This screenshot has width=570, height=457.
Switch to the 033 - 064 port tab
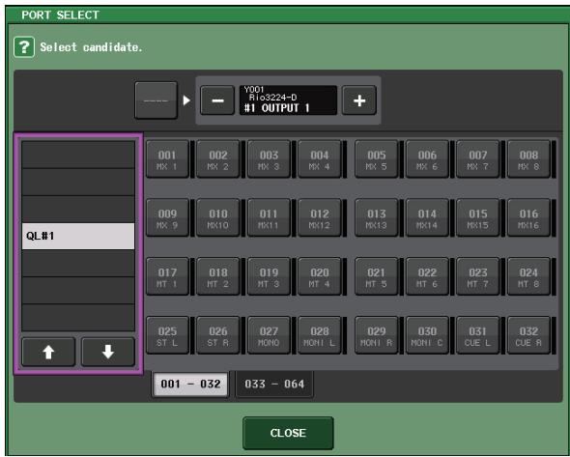click(274, 384)
